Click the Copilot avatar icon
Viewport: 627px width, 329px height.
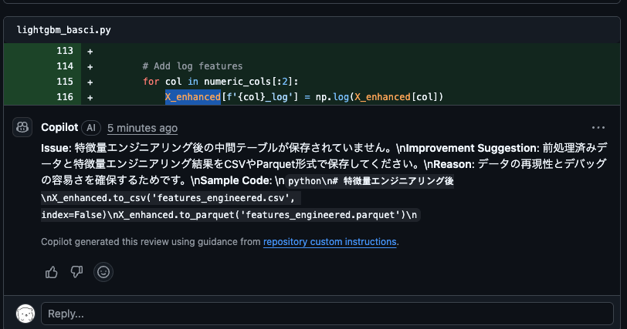tap(22, 128)
